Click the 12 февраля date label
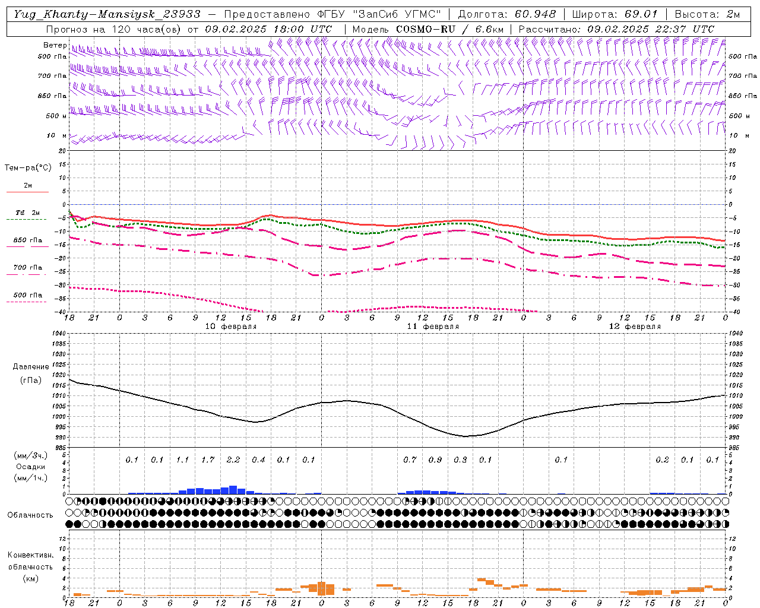760x608 pixels. (635, 327)
